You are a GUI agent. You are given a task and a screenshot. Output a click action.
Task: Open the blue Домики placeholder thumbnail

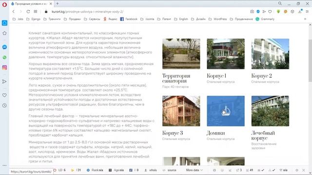(x=226, y=111)
